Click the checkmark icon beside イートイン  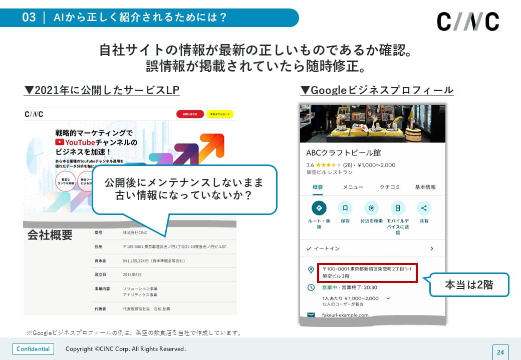pos(309,248)
